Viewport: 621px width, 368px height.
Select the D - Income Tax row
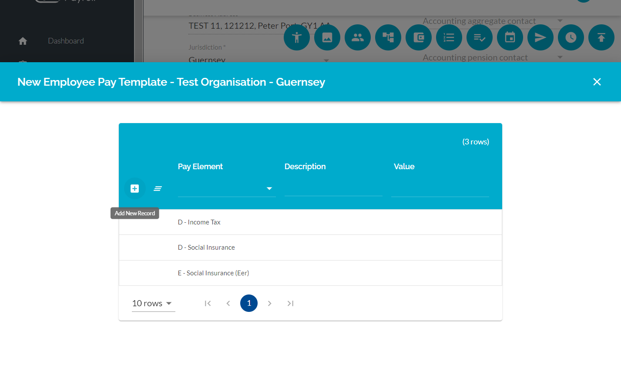tap(310, 222)
